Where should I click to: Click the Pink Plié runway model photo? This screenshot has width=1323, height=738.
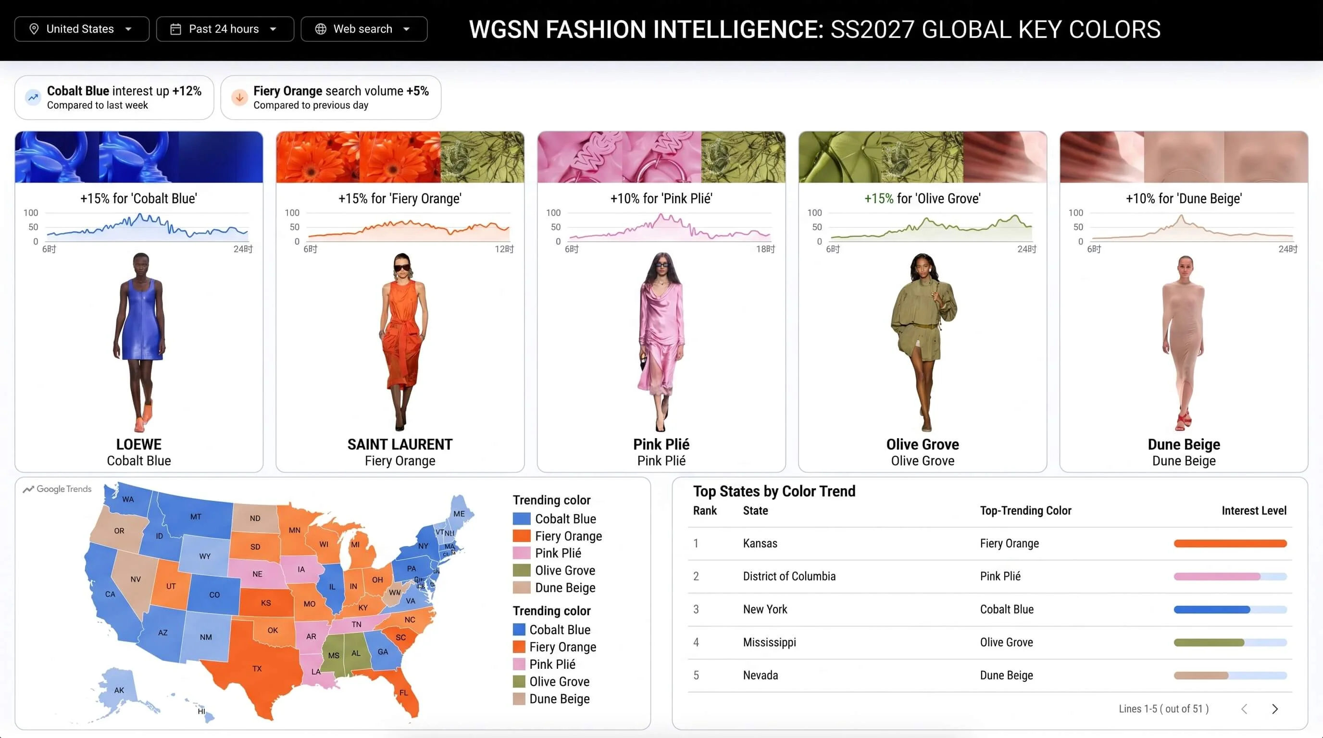pyautogui.click(x=661, y=341)
